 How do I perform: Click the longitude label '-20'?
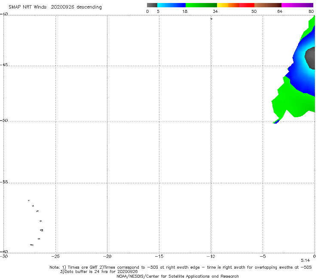pyautogui.click(x=107, y=257)
